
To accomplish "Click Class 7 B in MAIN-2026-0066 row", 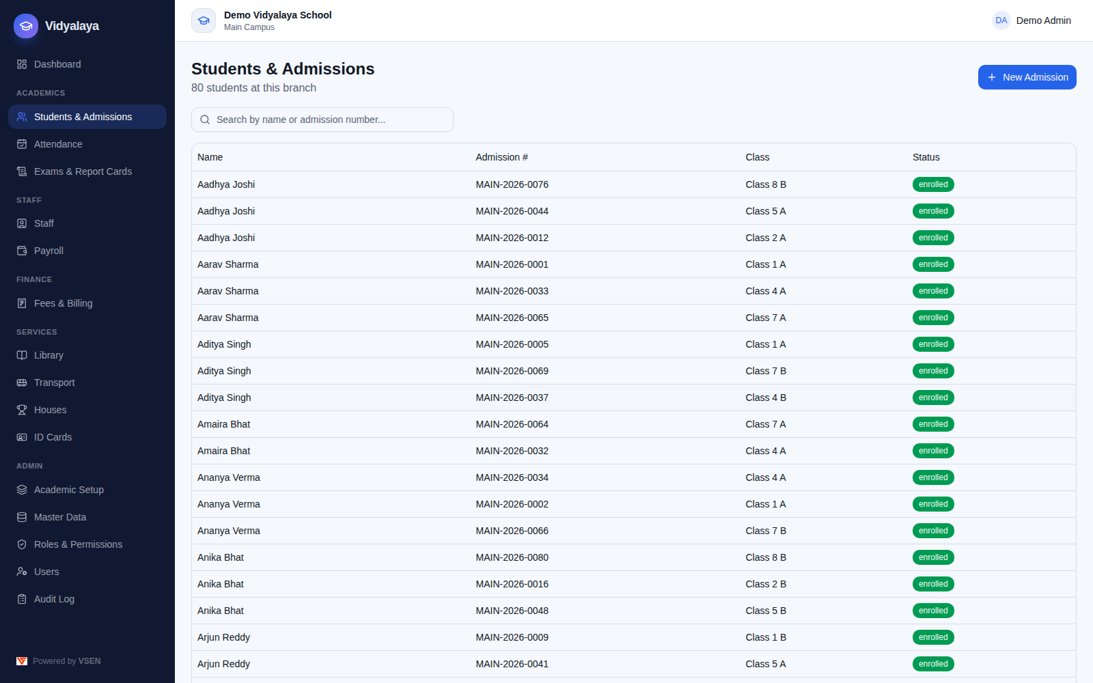I will (x=766, y=531).
